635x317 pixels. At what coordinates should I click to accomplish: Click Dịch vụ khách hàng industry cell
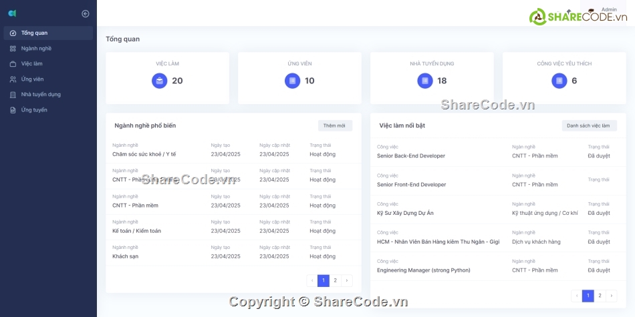536,242
